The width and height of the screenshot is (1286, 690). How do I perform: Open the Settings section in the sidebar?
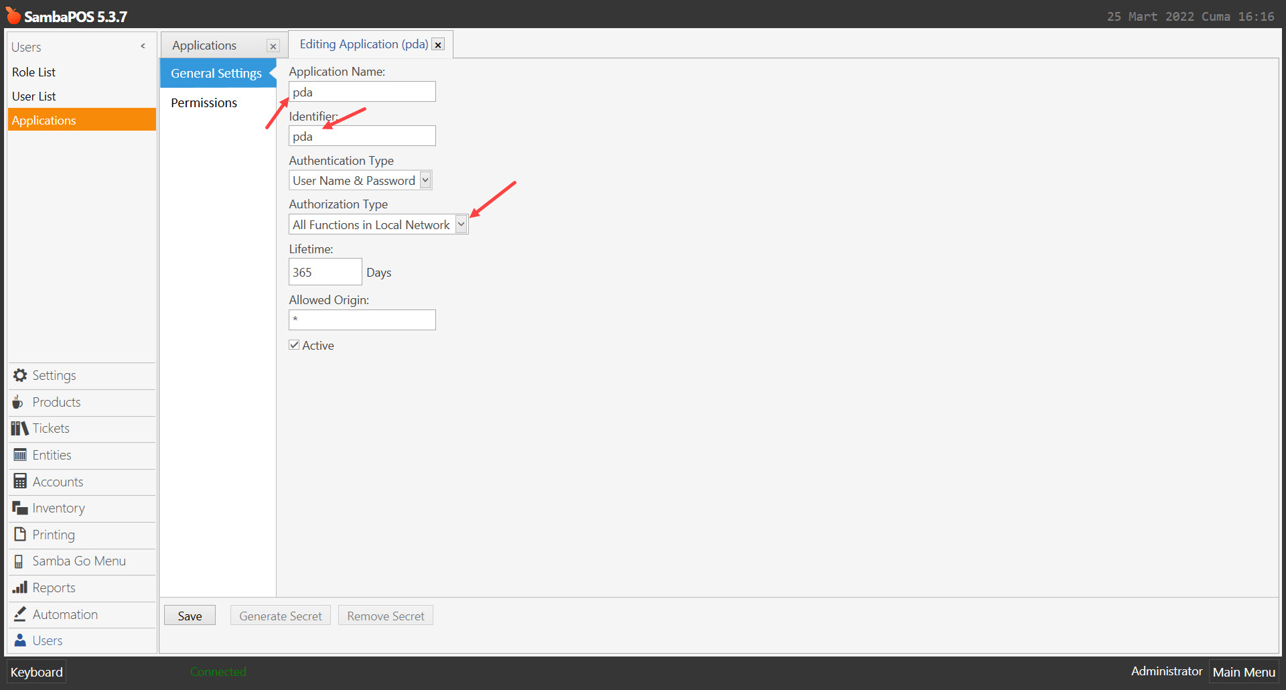tap(54, 375)
